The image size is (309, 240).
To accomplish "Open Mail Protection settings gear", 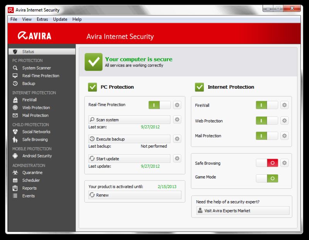I will tap(284, 136).
